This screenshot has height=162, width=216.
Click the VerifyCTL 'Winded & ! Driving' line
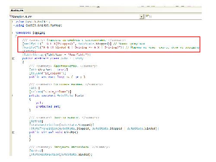pos(111,48)
